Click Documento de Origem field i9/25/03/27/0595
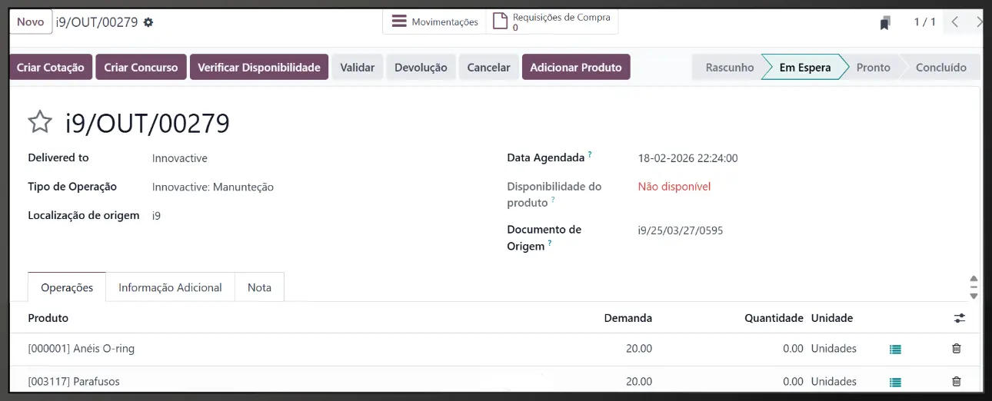The width and height of the screenshot is (992, 401). (681, 230)
